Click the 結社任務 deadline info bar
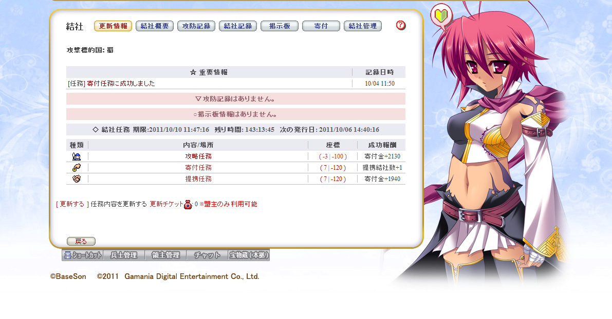This screenshot has height=319, width=612. 236,129
